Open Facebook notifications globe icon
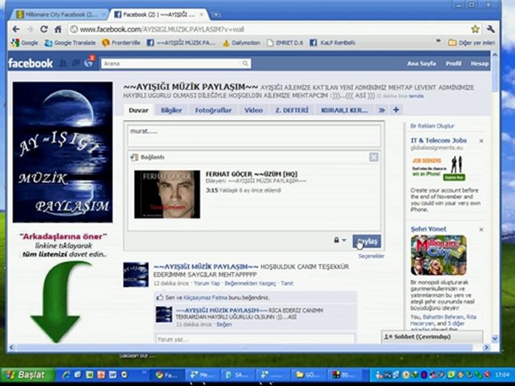This screenshot has height=386, width=515. coord(89,63)
